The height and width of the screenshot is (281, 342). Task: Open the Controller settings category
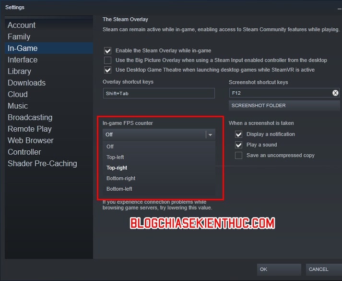pyautogui.click(x=49, y=152)
